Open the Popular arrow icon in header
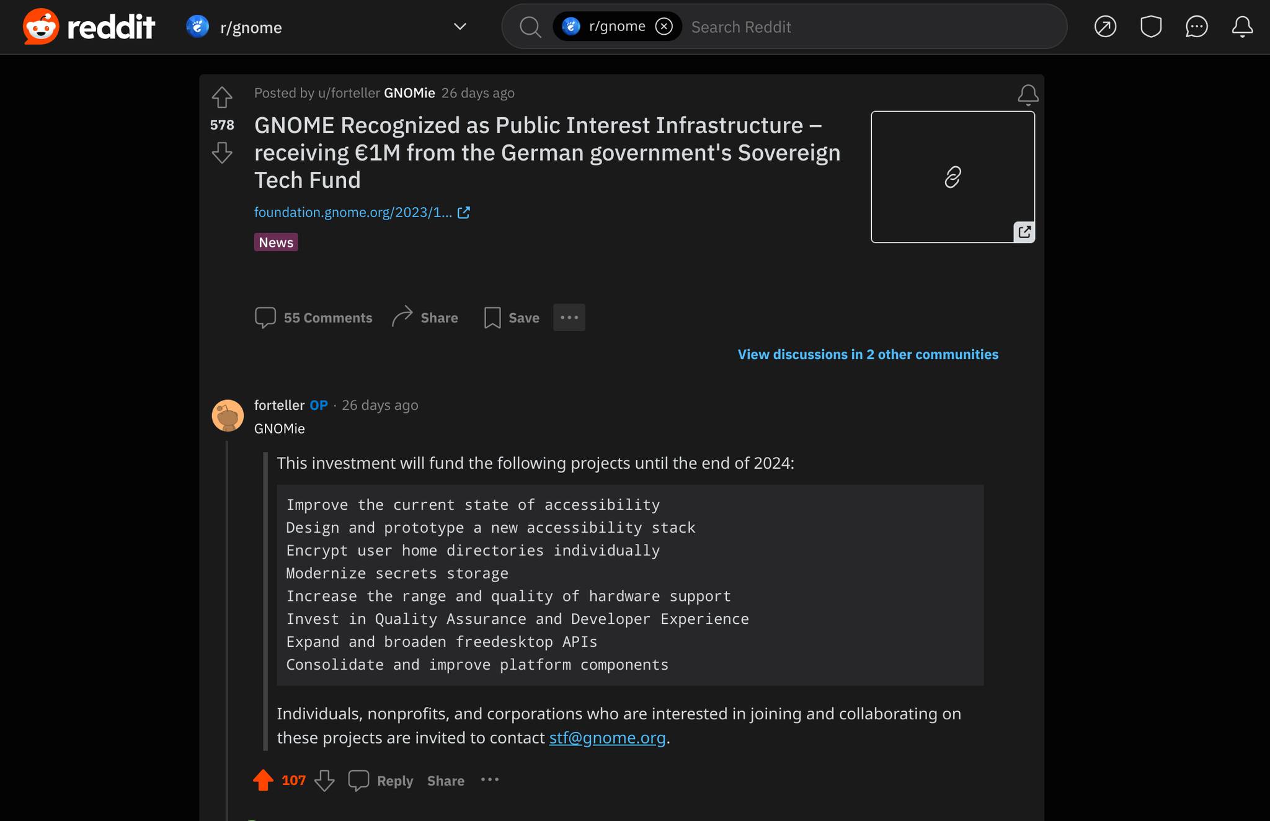 (1105, 27)
